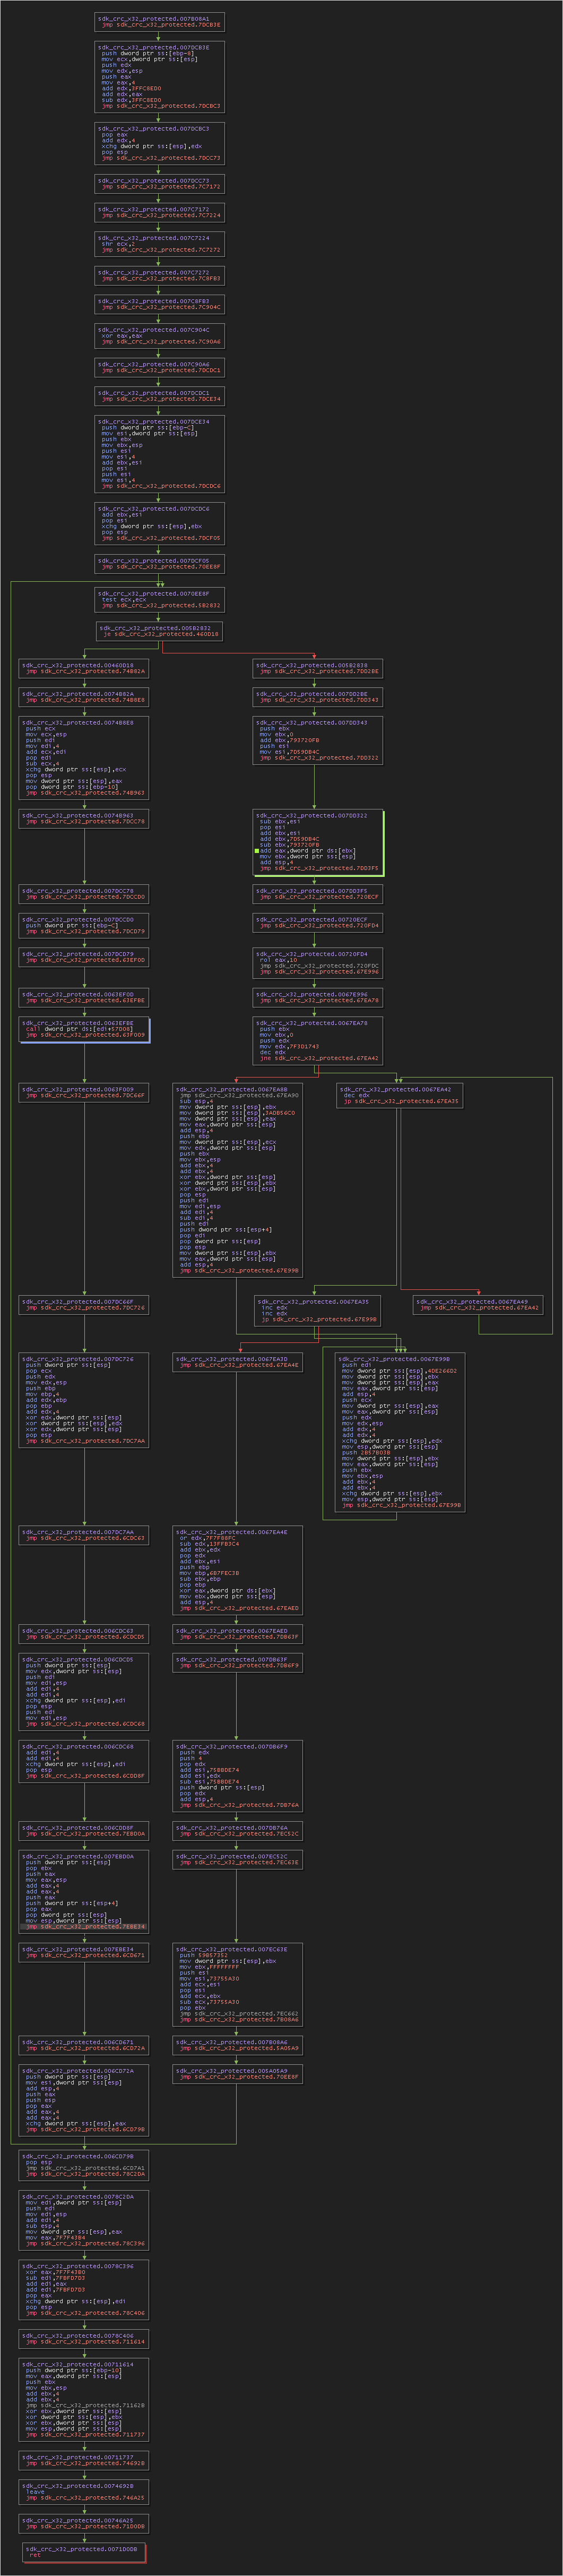
Task: Select graph node 007C7172
Action: point(160,212)
